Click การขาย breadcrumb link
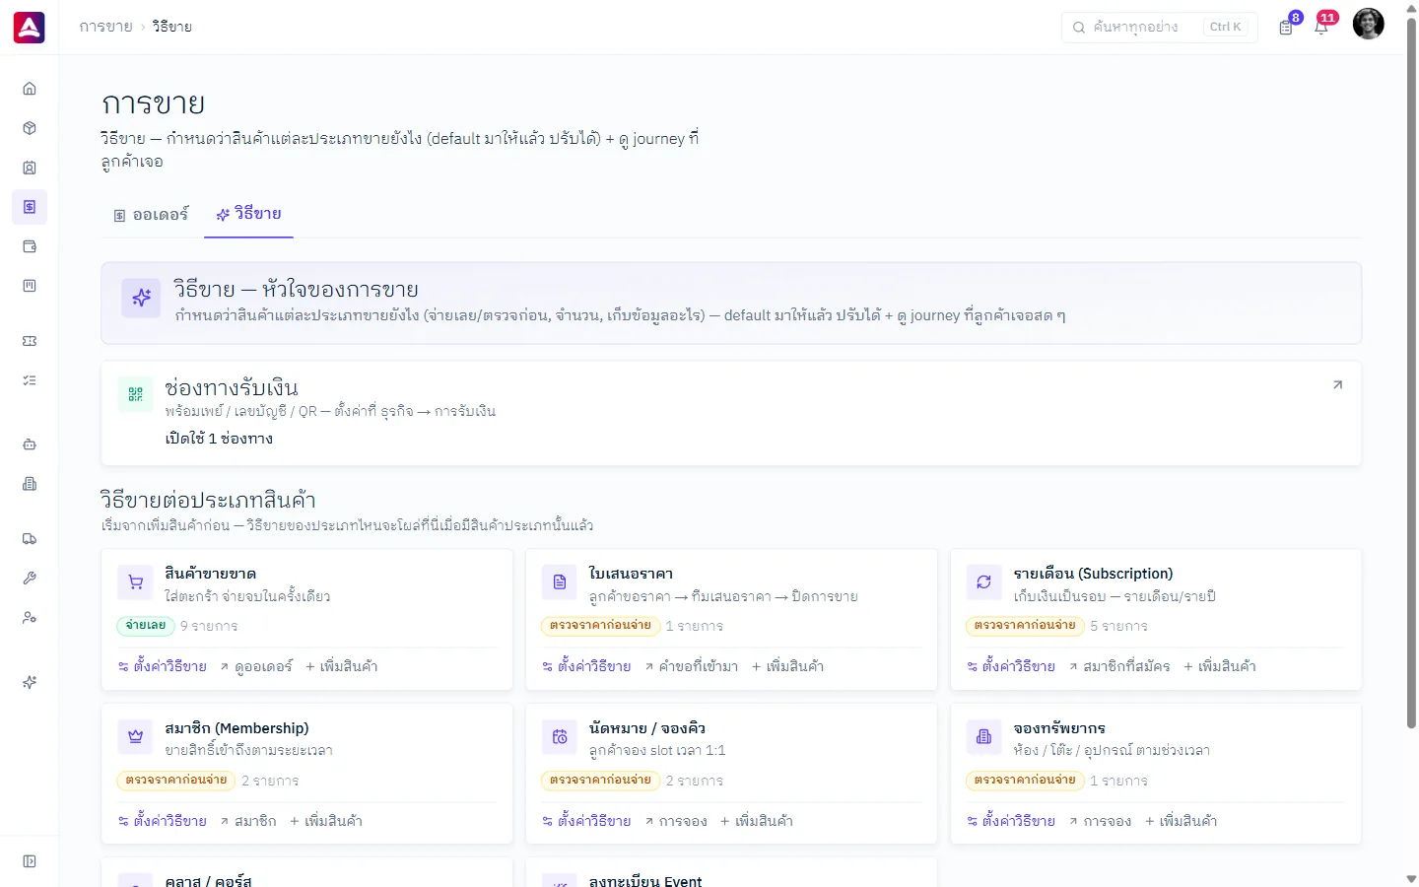The width and height of the screenshot is (1419, 887). [105, 27]
